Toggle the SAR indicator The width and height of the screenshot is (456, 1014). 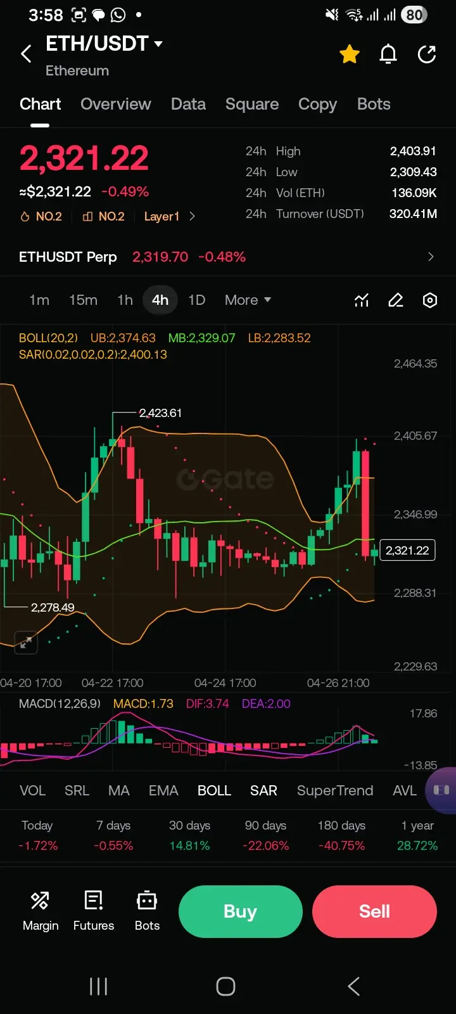coord(263,790)
